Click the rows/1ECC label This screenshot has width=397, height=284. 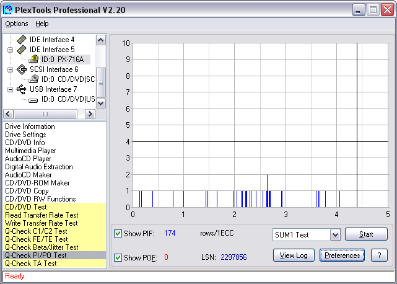217,233
